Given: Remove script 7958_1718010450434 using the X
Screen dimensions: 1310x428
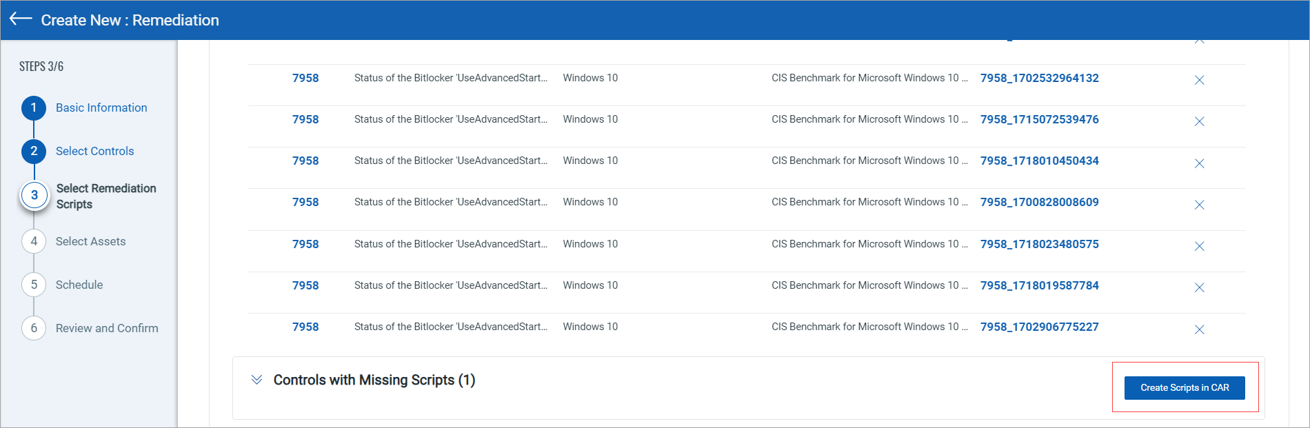Looking at the screenshot, I should (x=1200, y=164).
